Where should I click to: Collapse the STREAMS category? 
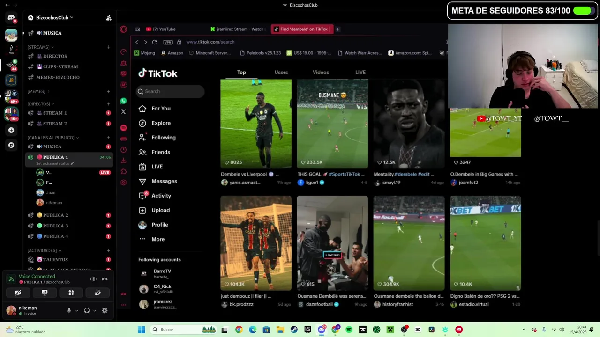tap(40, 47)
